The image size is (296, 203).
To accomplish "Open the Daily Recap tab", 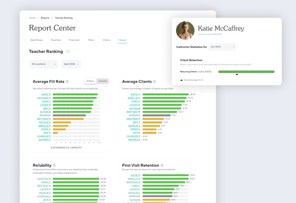I will tap(36, 40).
